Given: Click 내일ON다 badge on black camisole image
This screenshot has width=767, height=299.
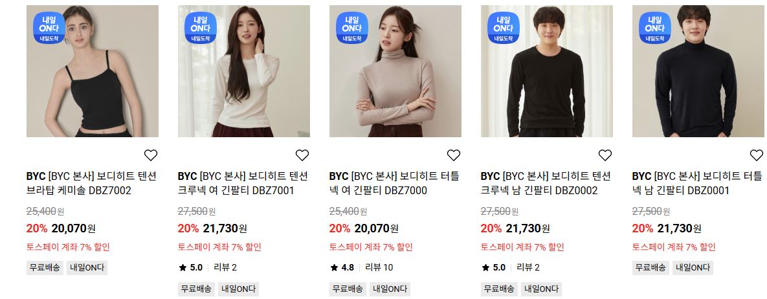Looking at the screenshot, I should [x=49, y=28].
